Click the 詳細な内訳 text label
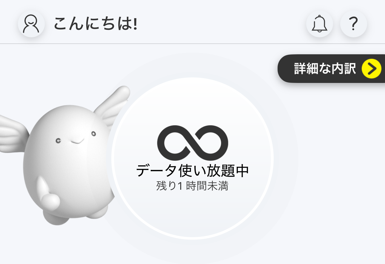Image resolution: width=385 pixels, height=264 pixels. click(325, 69)
